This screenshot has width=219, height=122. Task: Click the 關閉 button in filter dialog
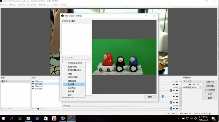click(150, 97)
